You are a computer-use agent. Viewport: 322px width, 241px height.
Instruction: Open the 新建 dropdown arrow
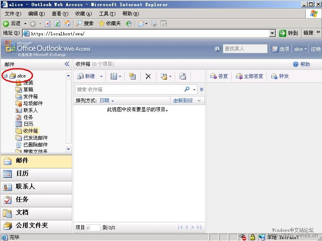102,76
